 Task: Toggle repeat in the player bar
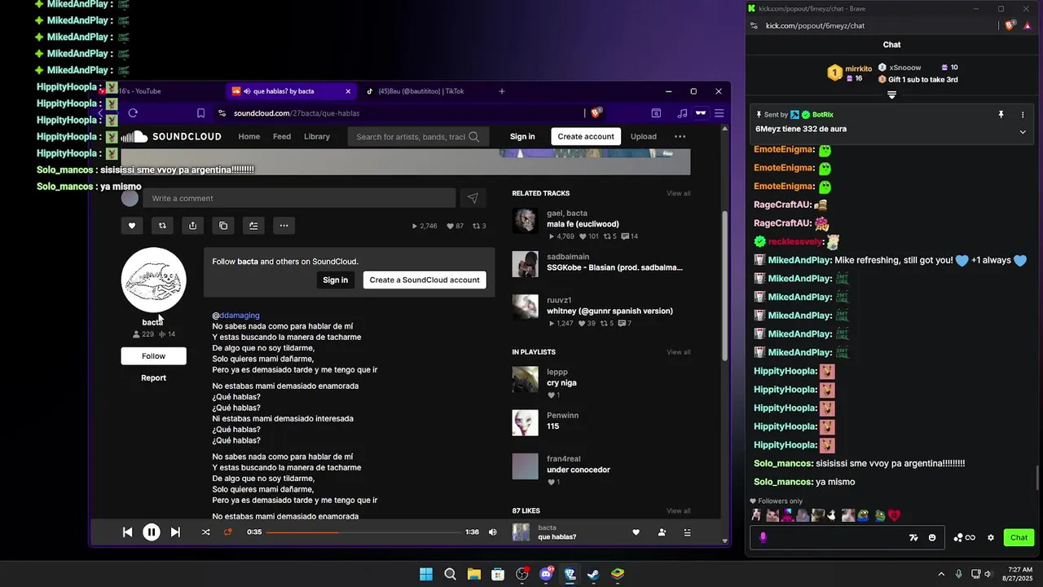228,532
